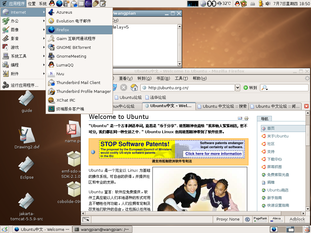Viewport: 311px width, 233px height.
Task: Open the volume control speaker icon
Action: (x=268, y=3)
